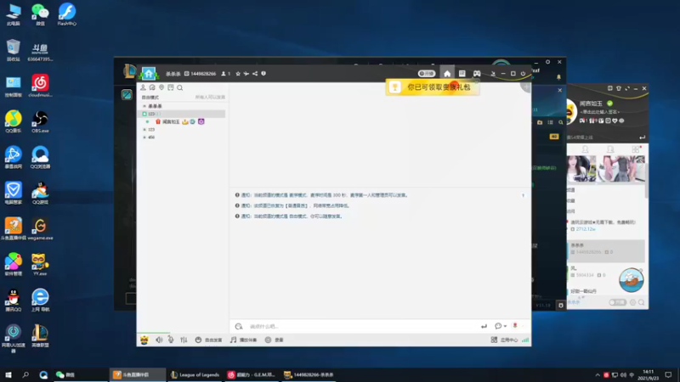The height and width of the screenshot is (382, 680).
Task: Click the home button in YY title bar
Action: (x=447, y=74)
